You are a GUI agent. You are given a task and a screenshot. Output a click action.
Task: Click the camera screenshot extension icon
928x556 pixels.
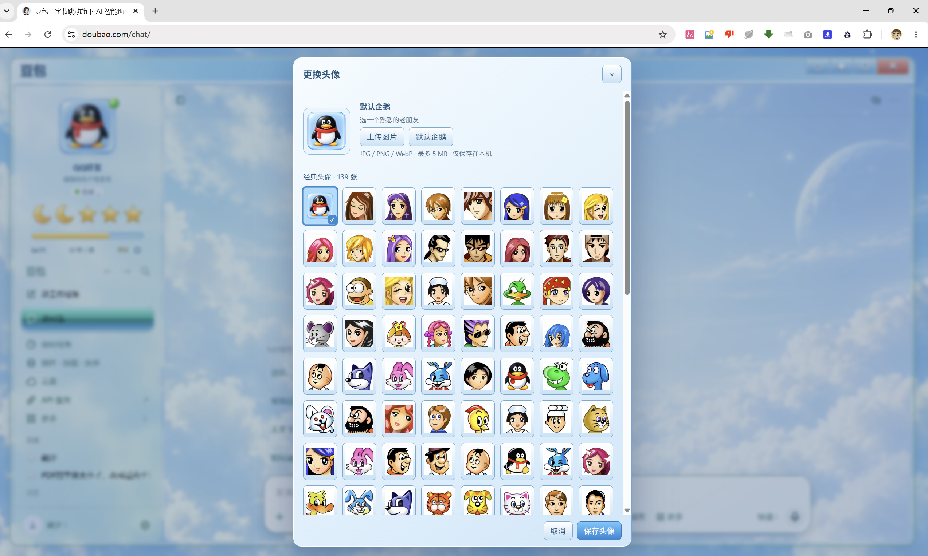(x=808, y=35)
